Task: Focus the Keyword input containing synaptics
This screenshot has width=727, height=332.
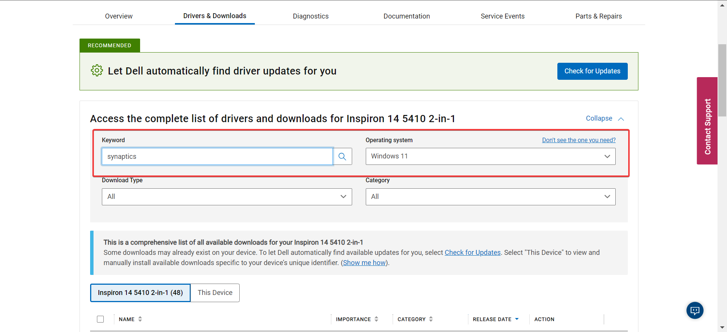Action: (x=217, y=157)
